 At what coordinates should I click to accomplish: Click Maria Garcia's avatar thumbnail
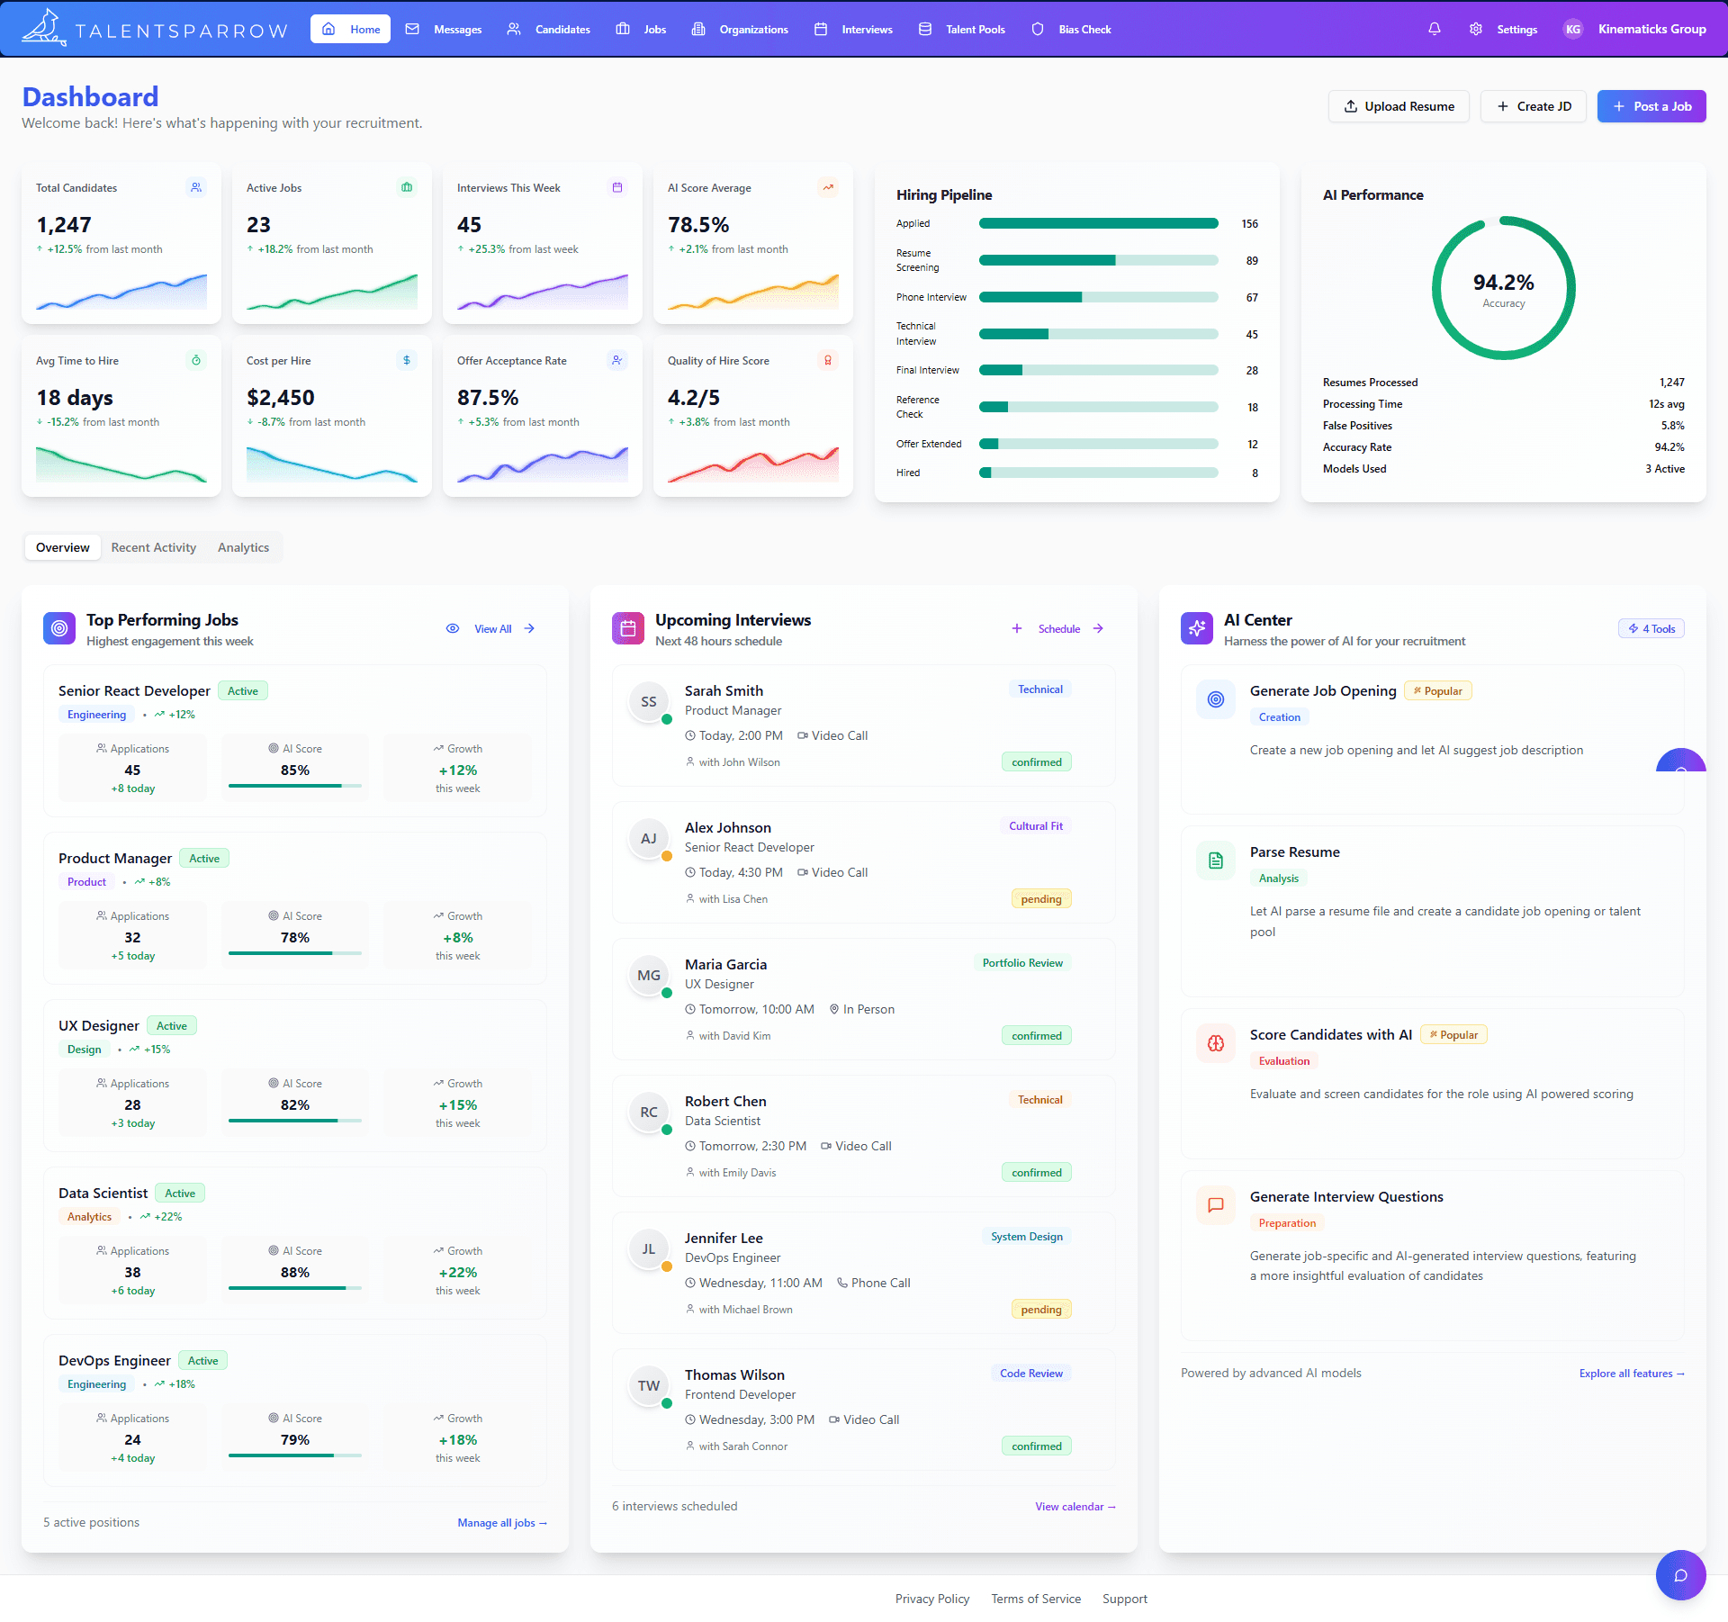tap(649, 975)
